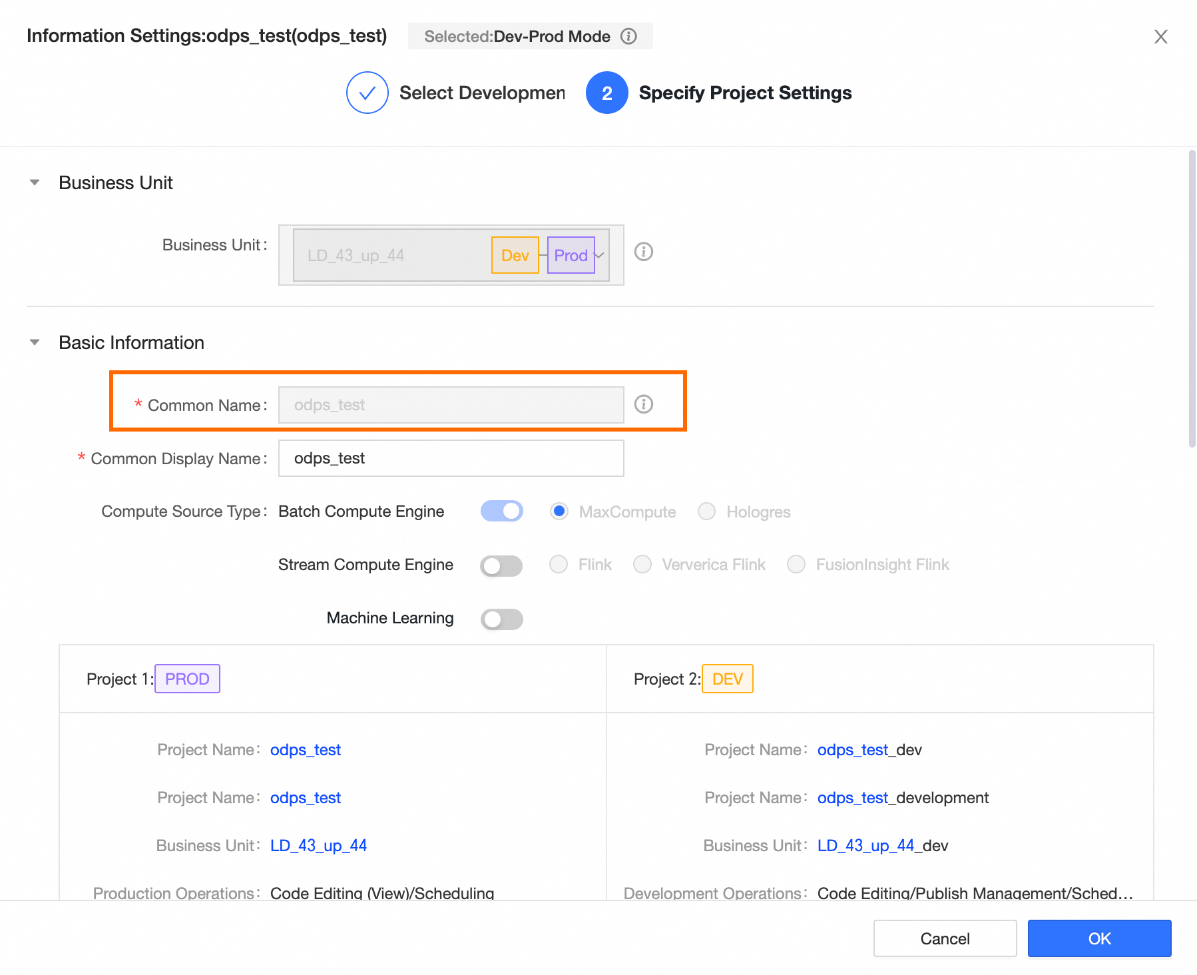Click the completed step checkmark circle
The image size is (1197, 975).
click(x=367, y=93)
